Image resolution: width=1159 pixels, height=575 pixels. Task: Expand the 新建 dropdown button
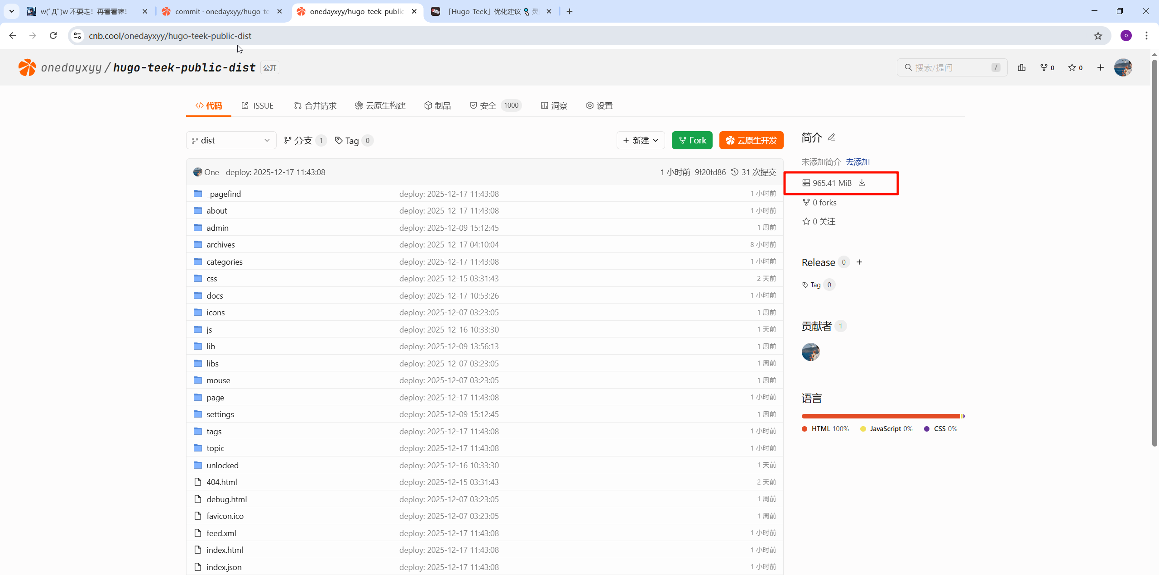tap(641, 140)
